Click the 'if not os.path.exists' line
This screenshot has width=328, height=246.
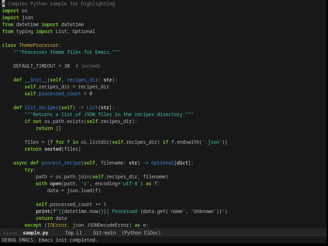81,121
